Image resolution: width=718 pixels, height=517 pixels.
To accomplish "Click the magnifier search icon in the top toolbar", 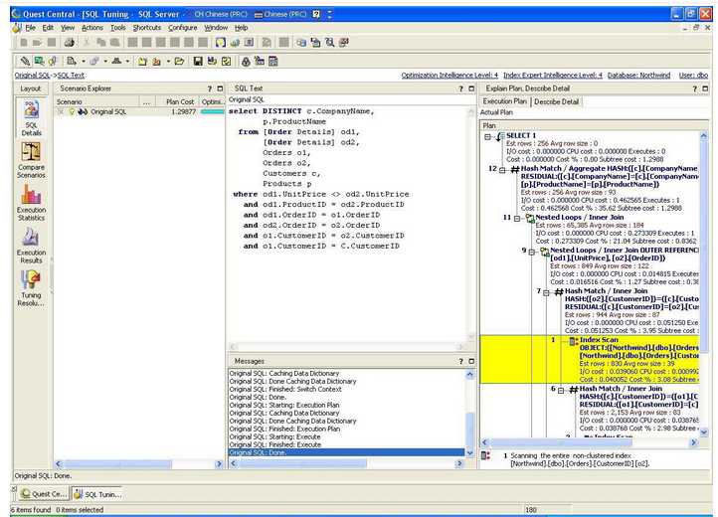I will click(330, 43).
